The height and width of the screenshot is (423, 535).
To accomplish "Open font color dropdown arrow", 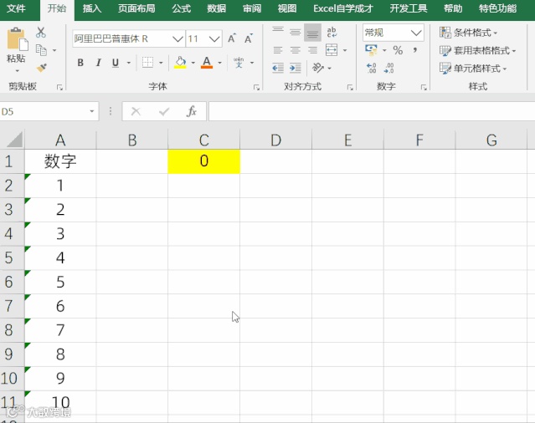I will click(219, 63).
